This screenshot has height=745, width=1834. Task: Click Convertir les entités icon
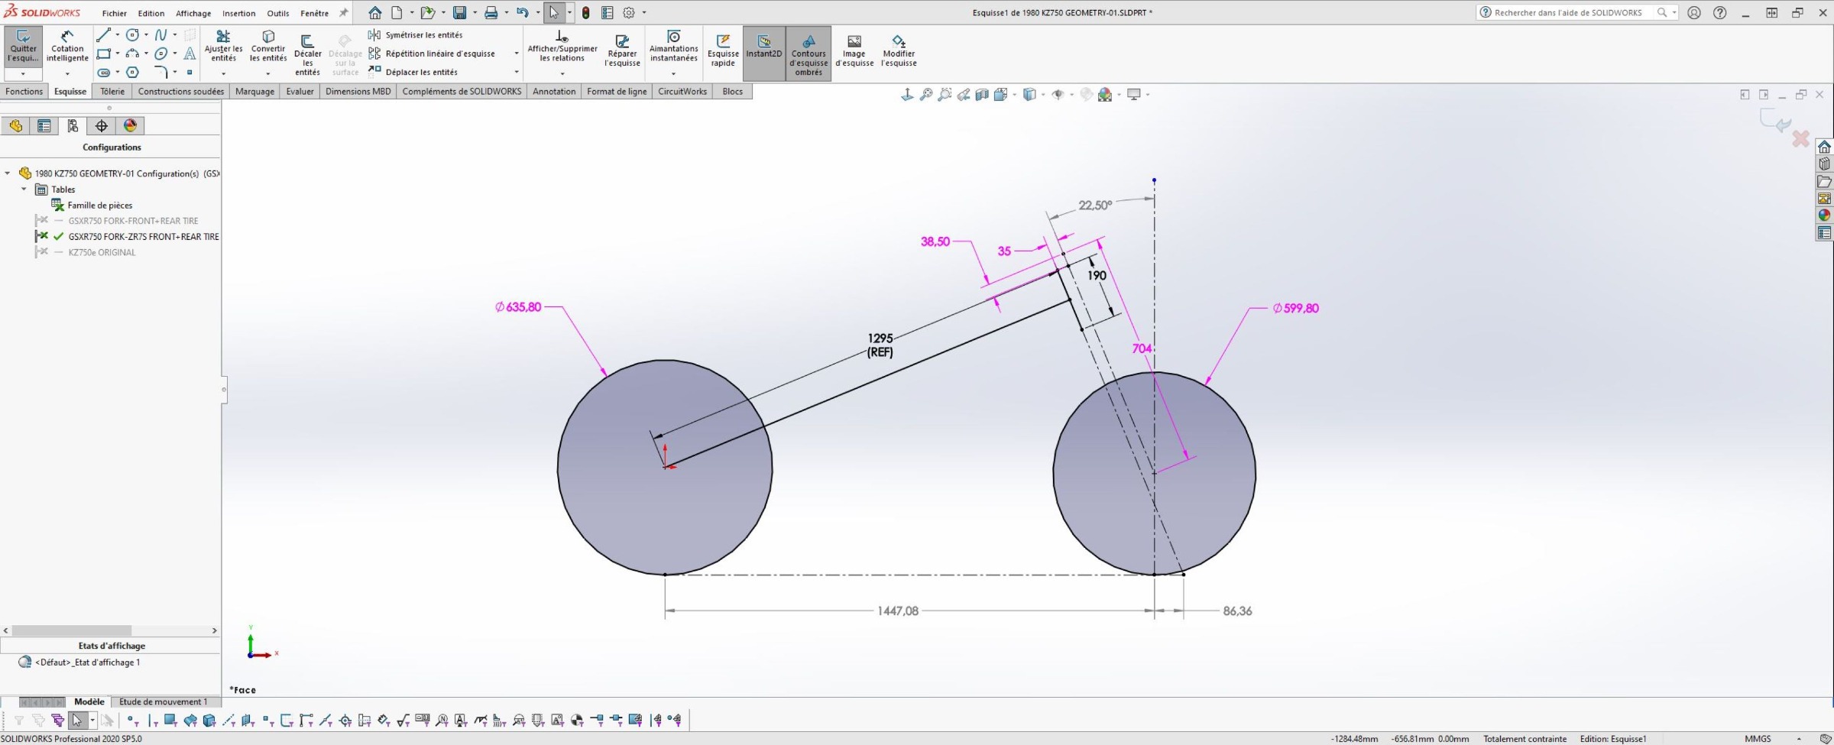[268, 47]
